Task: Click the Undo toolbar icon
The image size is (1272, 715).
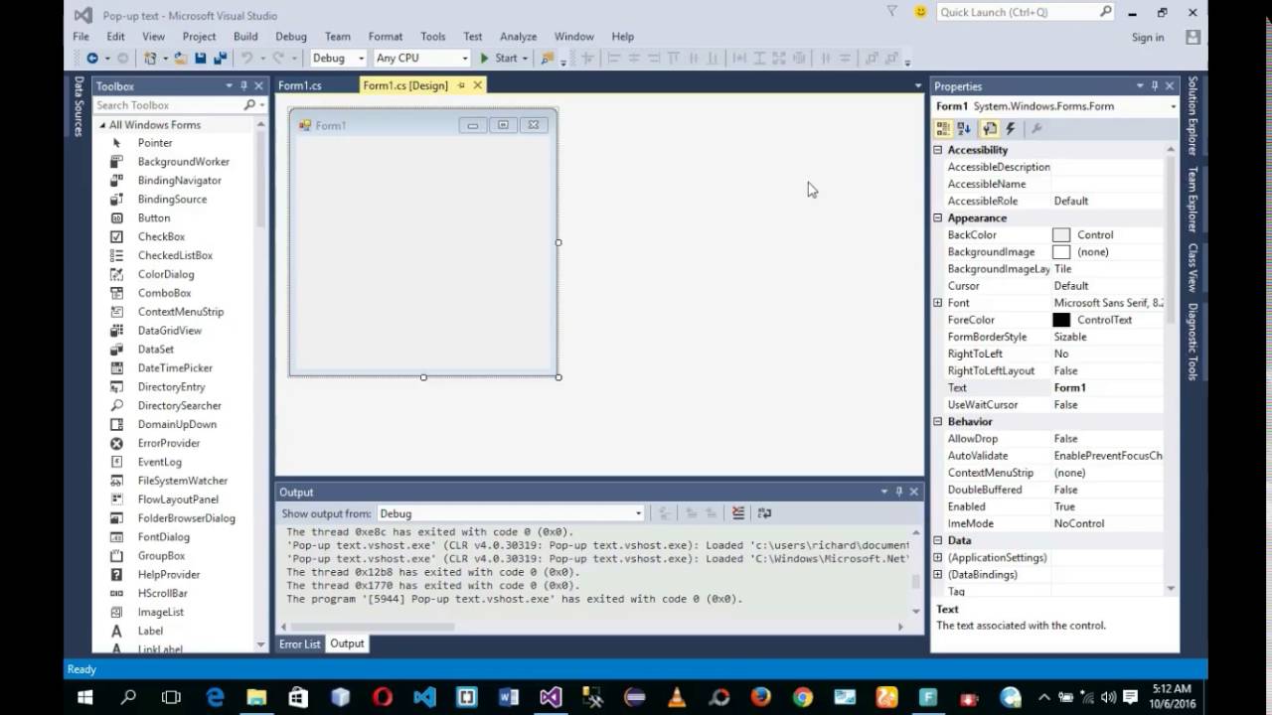Action: pos(246,58)
